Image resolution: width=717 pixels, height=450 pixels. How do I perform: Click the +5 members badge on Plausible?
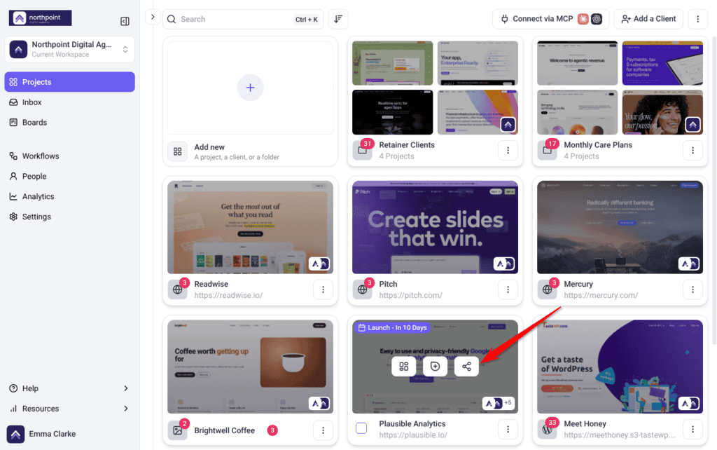[x=508, y=403]
